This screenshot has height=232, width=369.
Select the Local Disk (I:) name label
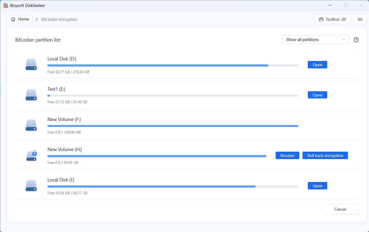tap(61, 180)
